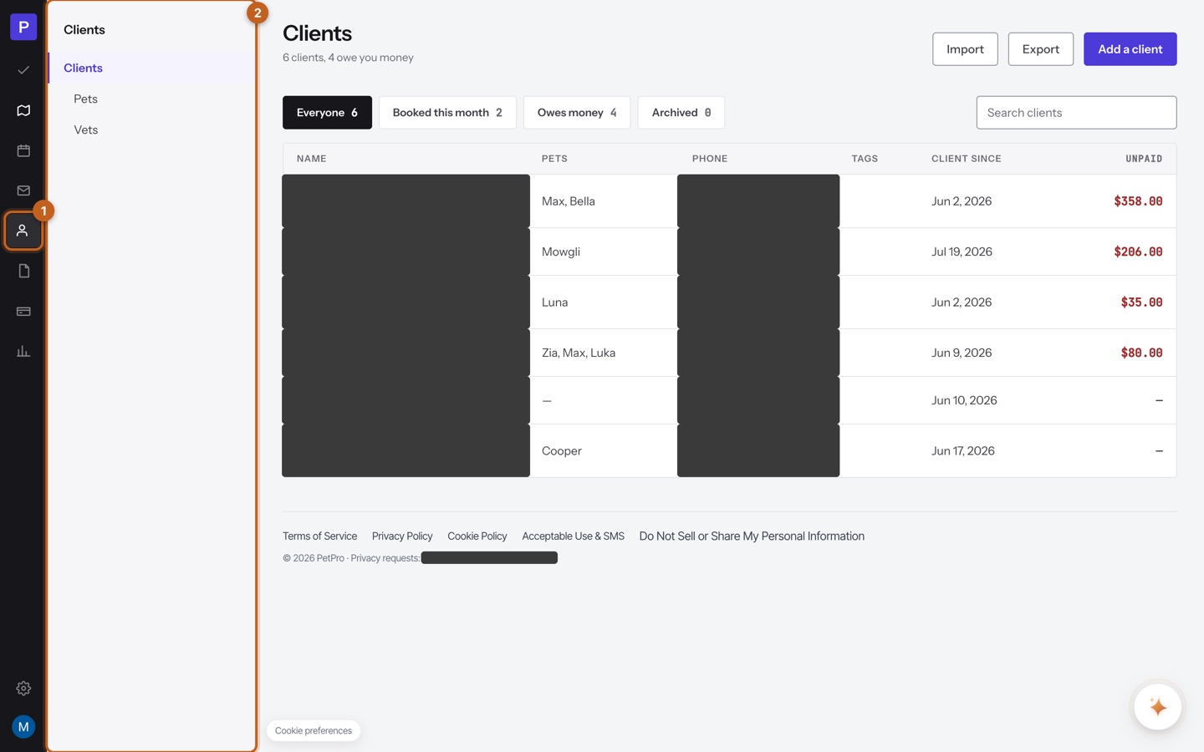
Task: Click the "Zia, Max, Luka" pets cell
Action: 579,353
